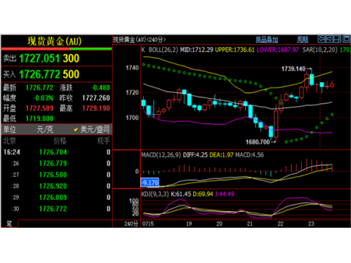Click the split-view layout icon

point(337,39)
